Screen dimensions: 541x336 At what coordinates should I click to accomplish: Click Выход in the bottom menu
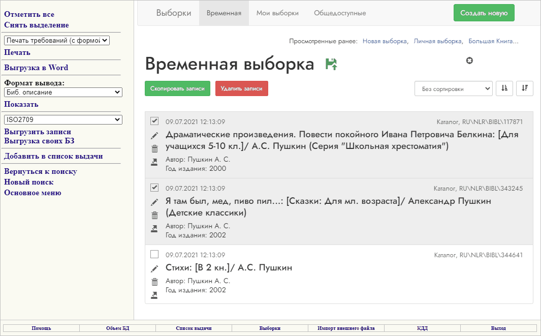pos(498,328)
